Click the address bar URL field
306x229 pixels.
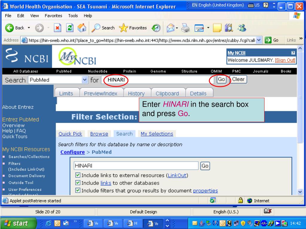point(141,40)
